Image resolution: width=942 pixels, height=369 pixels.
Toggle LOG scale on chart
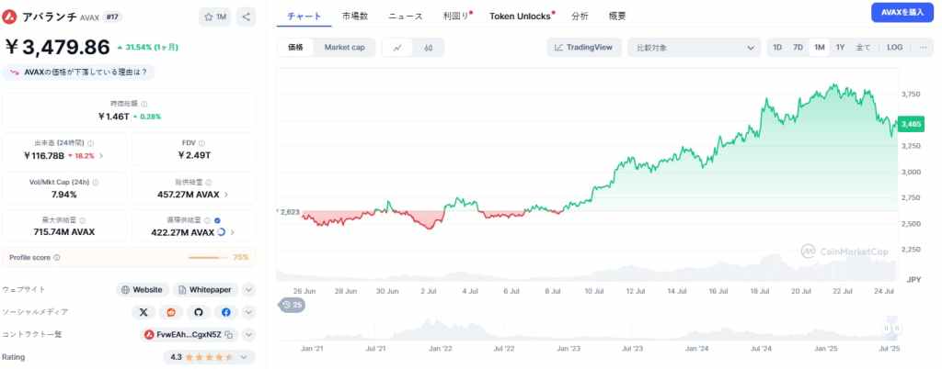(x=894, y=48)
